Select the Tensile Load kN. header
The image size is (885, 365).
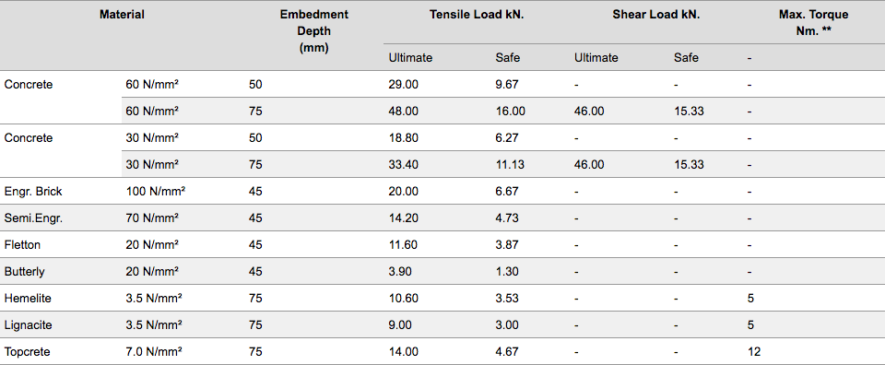(x=477, y=15)
